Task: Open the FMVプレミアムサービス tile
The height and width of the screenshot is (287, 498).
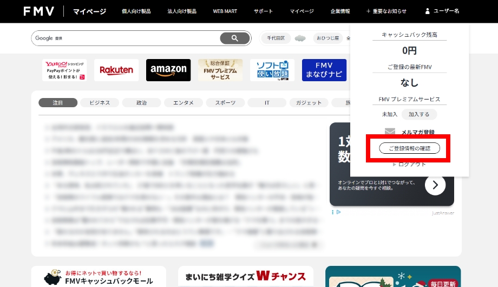Action: click(x=220, y=70)
